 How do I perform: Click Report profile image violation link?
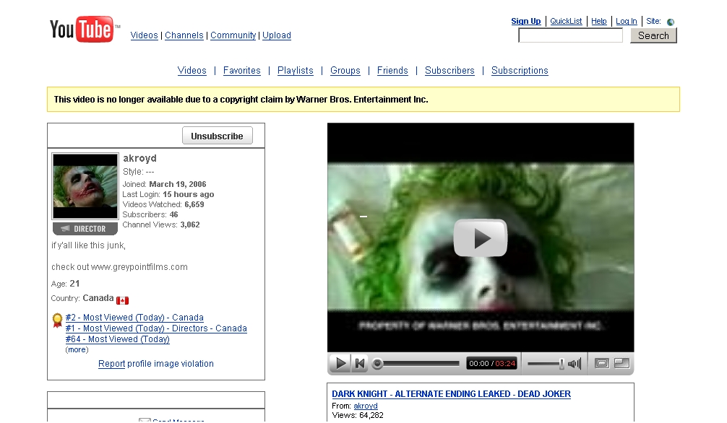click(x=156, y=364)
